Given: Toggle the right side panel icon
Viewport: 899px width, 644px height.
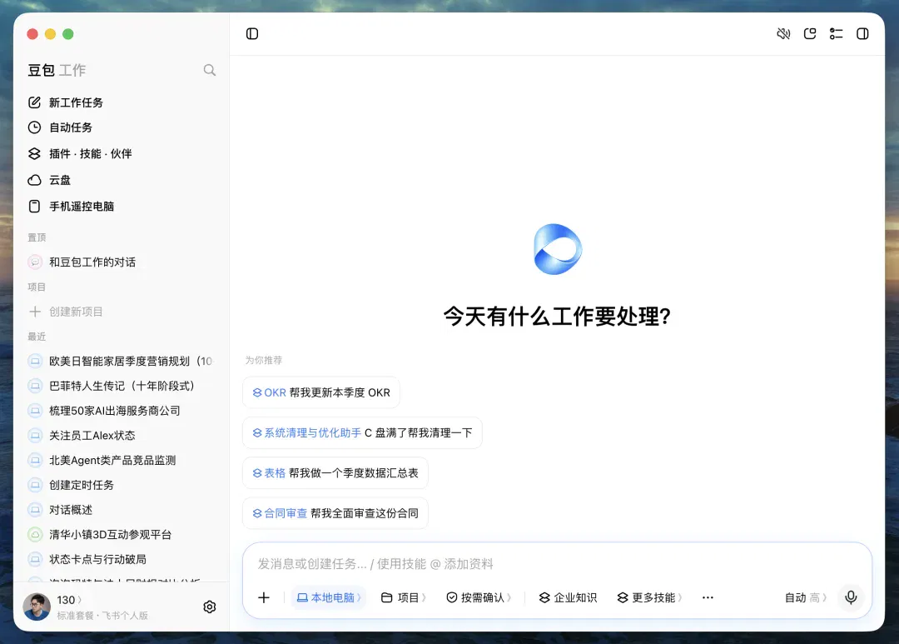Looking at the screenshot, I should coord(862,34).
